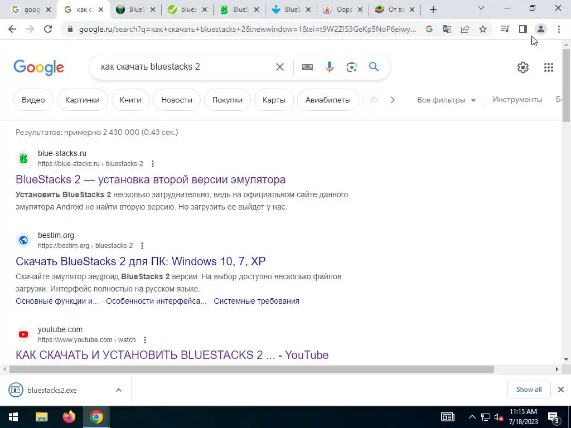Screen dimensions: 571x428
Task: Open the Windows notification center
Action: click(x=553, y=417)
